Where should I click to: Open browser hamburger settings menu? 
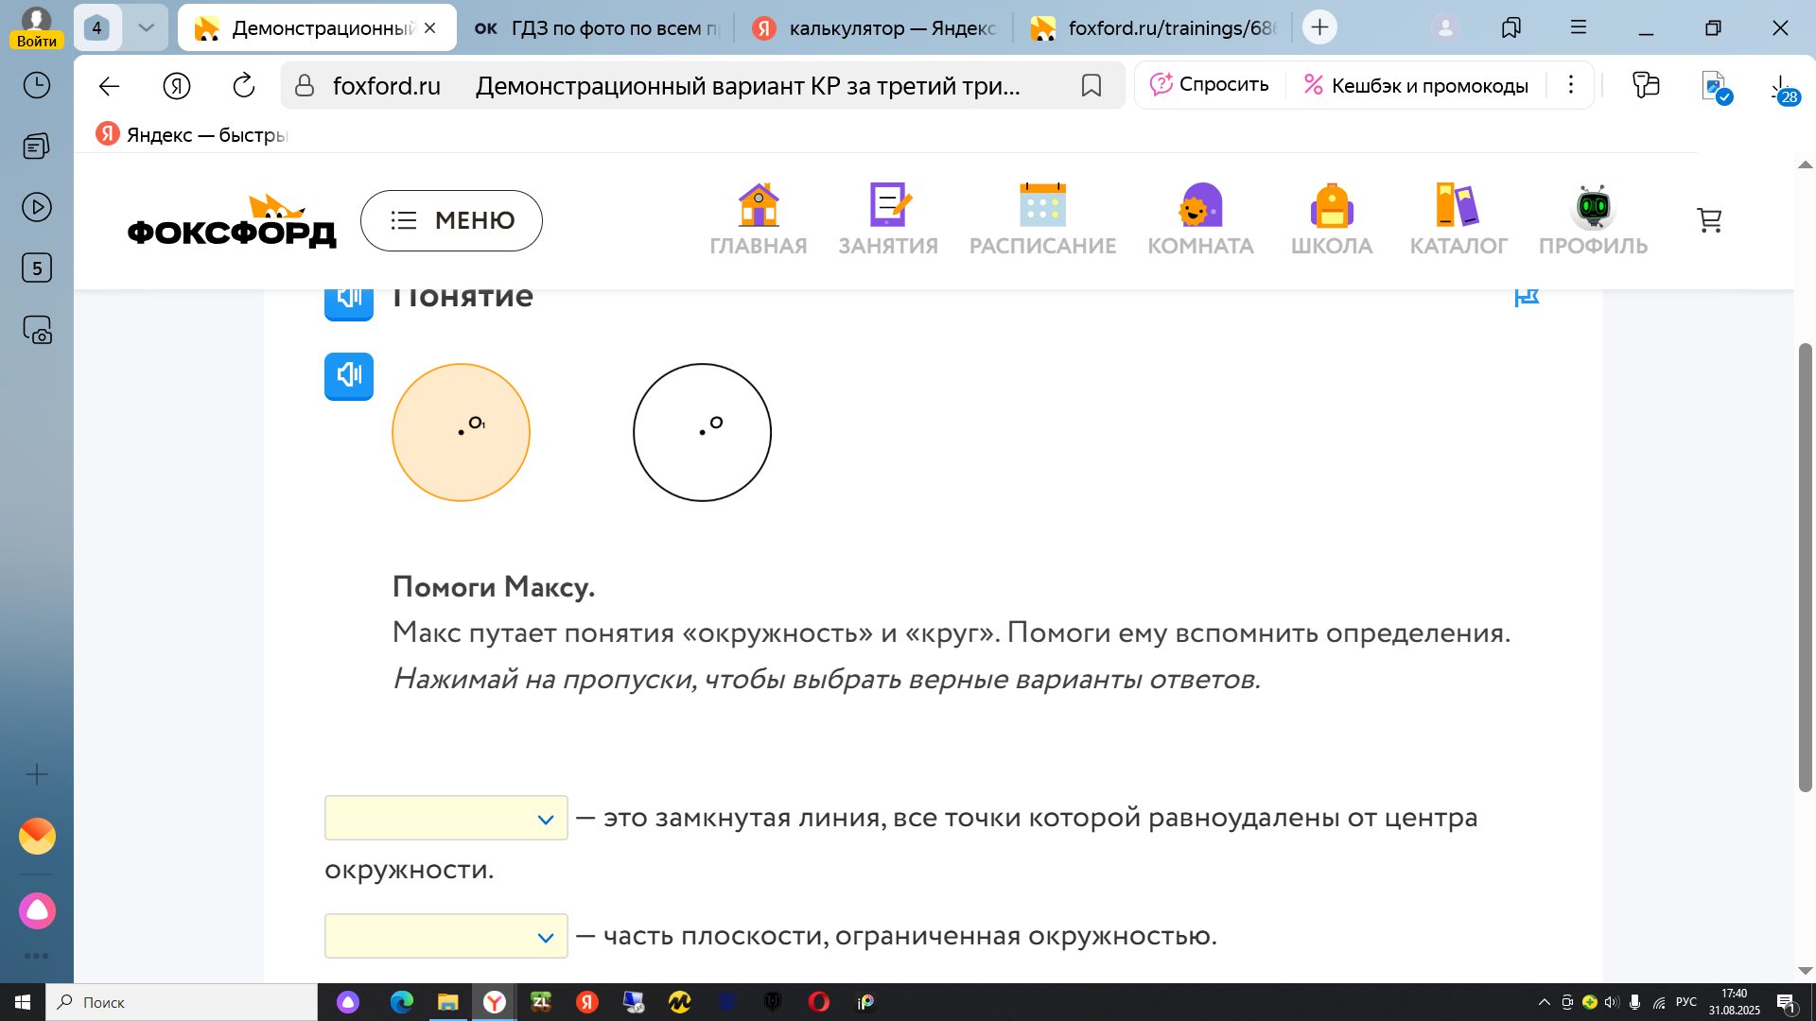1579,27
